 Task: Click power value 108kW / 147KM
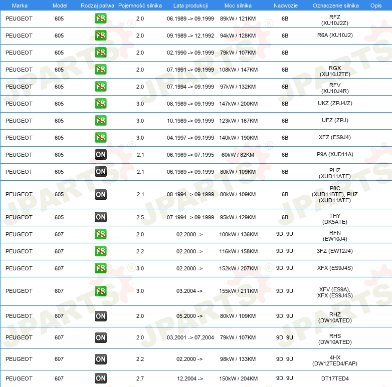(x=238, y=70)
